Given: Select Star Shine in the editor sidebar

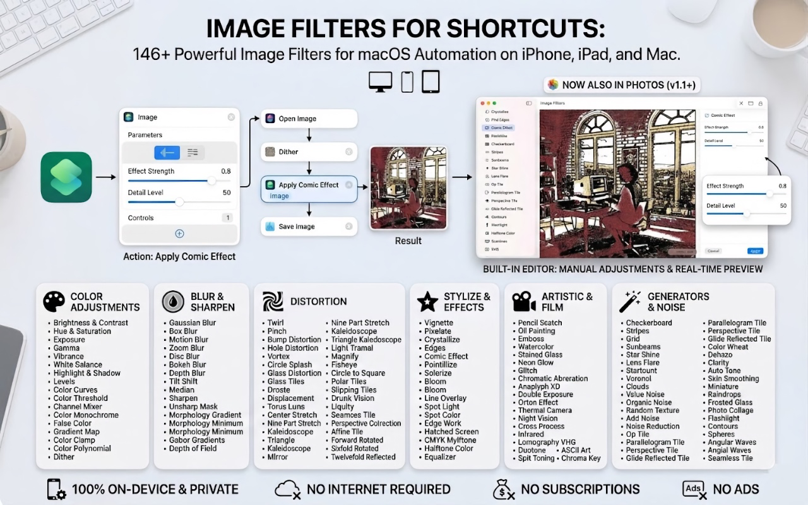Looking at the screenshot, I should coord(499,168).
